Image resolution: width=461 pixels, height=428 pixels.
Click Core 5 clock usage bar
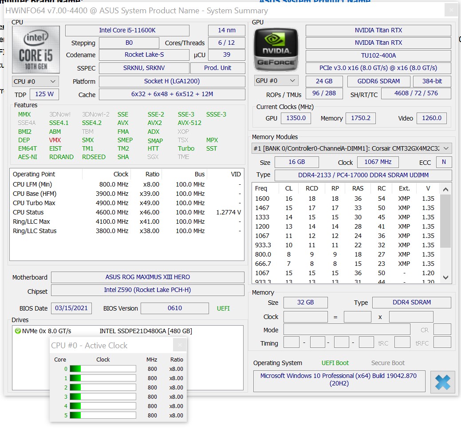(x=103, y=416)
